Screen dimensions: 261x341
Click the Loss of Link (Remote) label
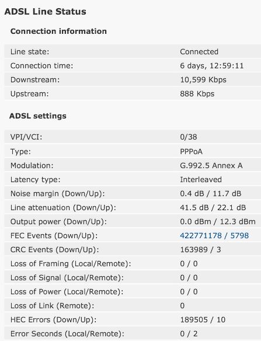click(x=52, y=305)
